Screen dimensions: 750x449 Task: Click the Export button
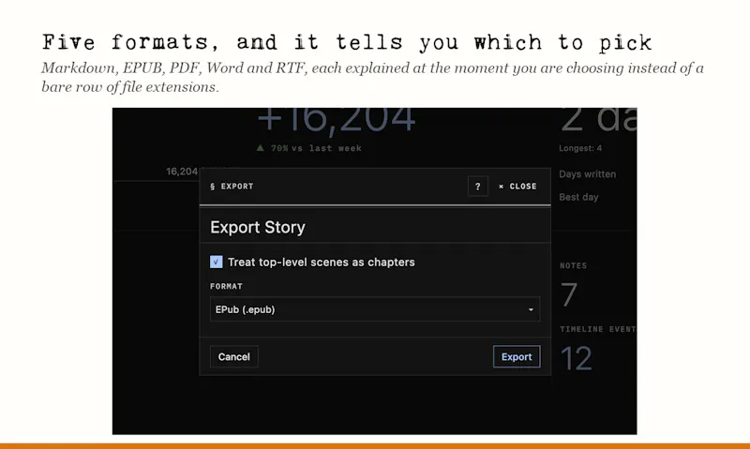pyautogui.click(x=517, y=357)
